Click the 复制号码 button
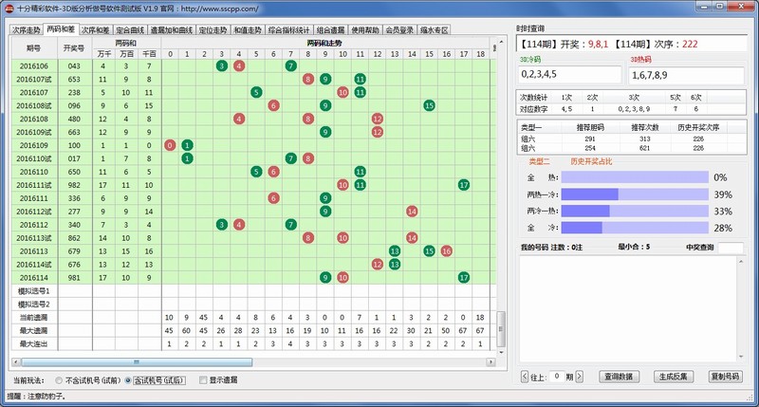 (724, 377)
